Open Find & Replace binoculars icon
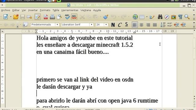 point(160,17)
